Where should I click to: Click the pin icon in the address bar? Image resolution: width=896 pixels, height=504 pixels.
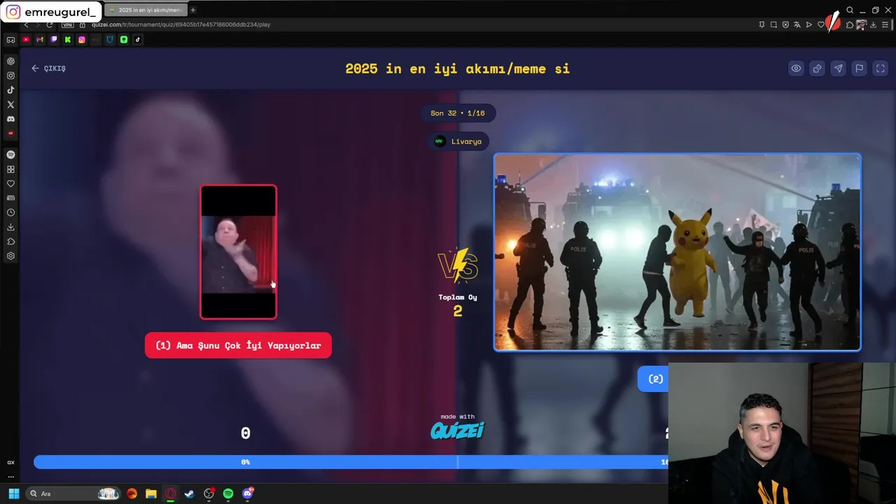click(762, 24)
